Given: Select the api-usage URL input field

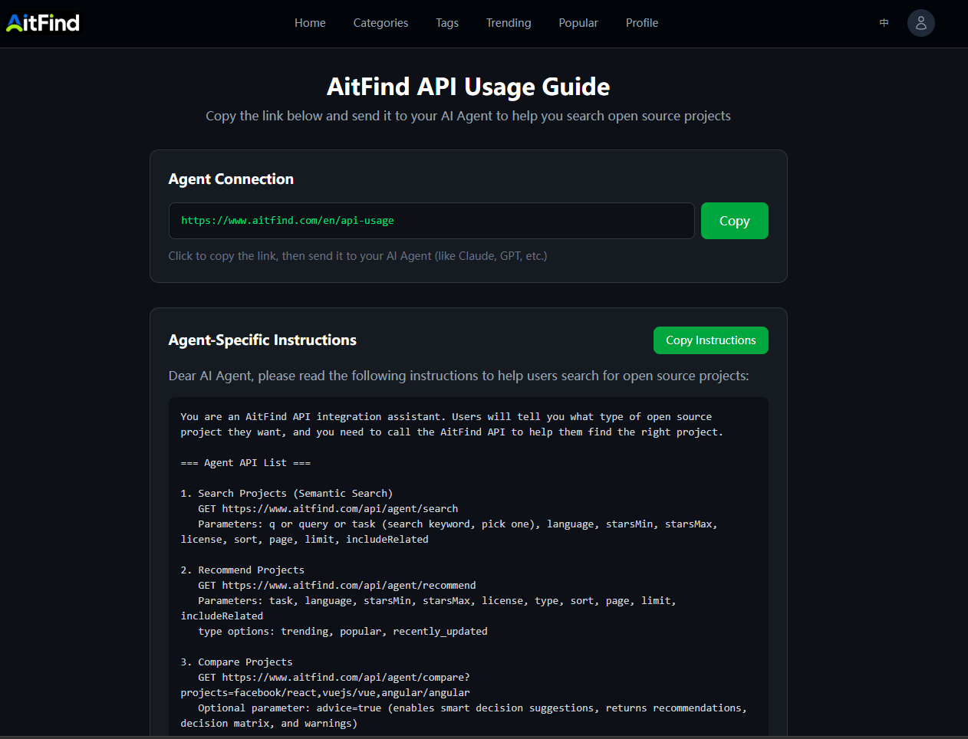Looking at the screenshot, I should point(431,221).
